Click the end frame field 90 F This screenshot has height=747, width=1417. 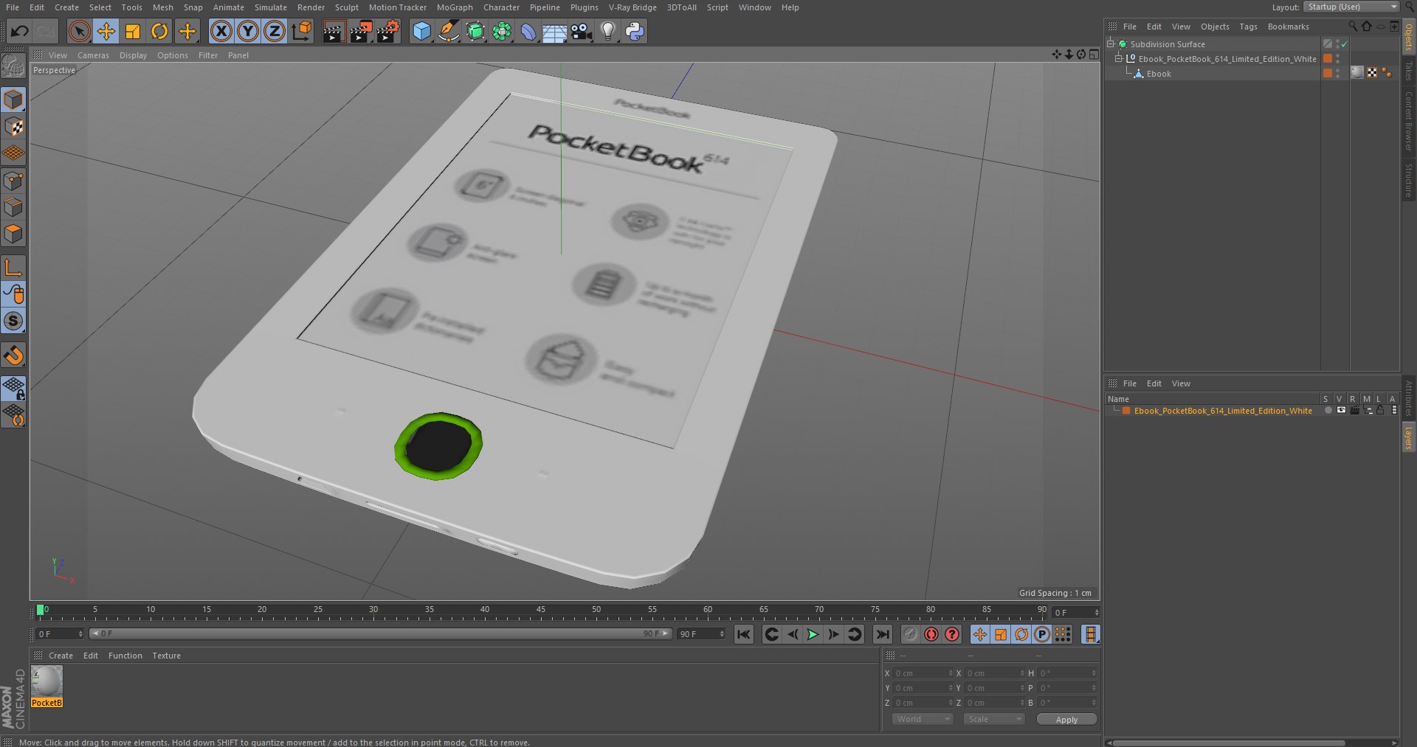[701, 634]
